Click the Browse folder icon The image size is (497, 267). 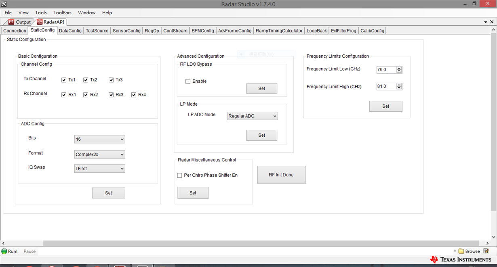(461, 251)
